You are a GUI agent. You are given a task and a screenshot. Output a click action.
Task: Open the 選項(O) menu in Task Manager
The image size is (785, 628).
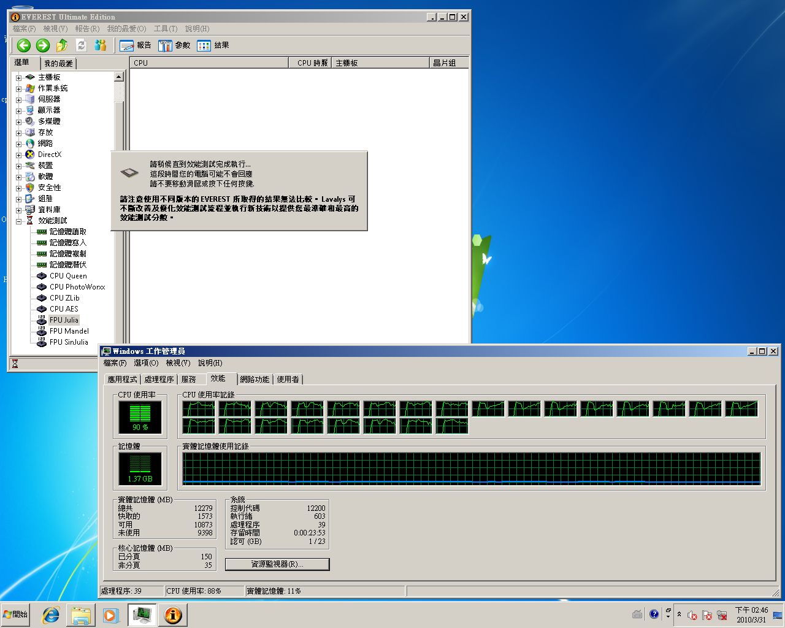point(146,363)
